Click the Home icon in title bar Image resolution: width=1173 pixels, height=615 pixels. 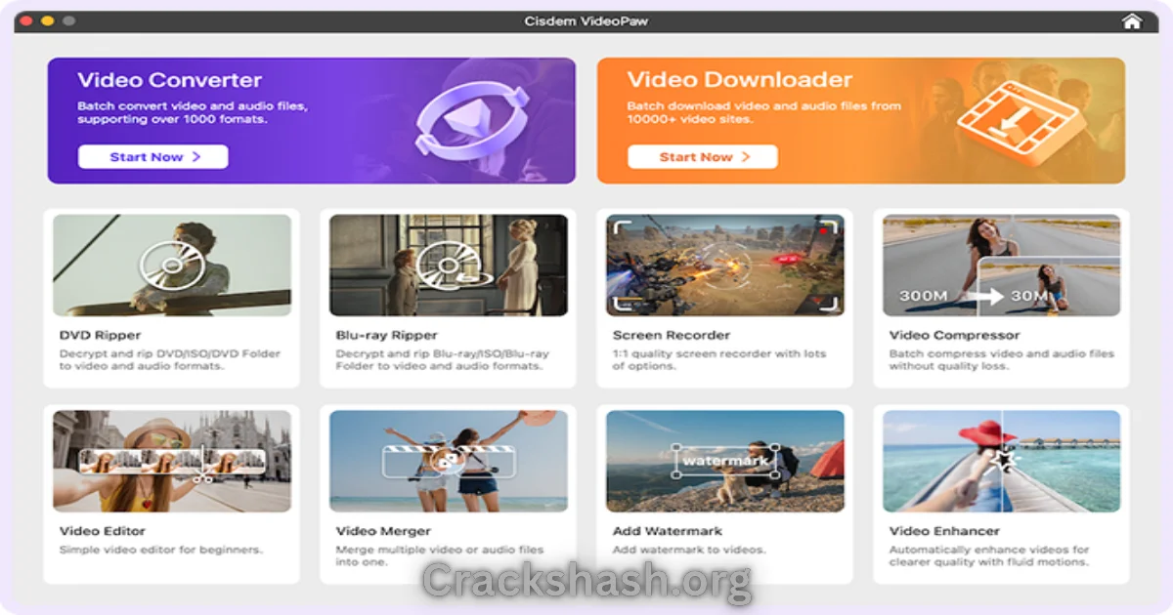point(1131,20)
